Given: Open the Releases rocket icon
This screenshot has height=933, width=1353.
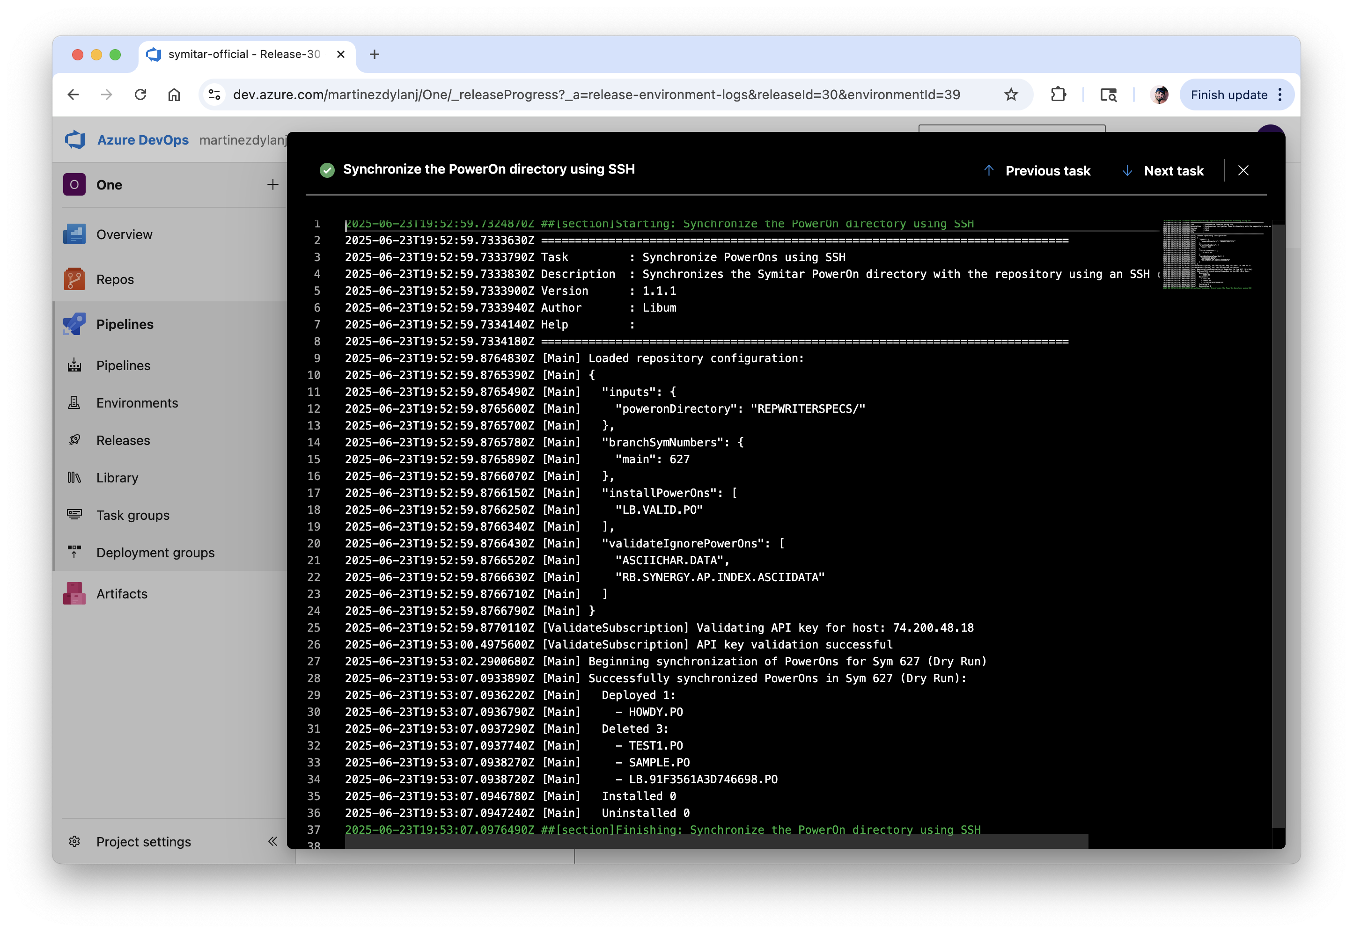Looking at the screenshot, I should click(74, 440).
